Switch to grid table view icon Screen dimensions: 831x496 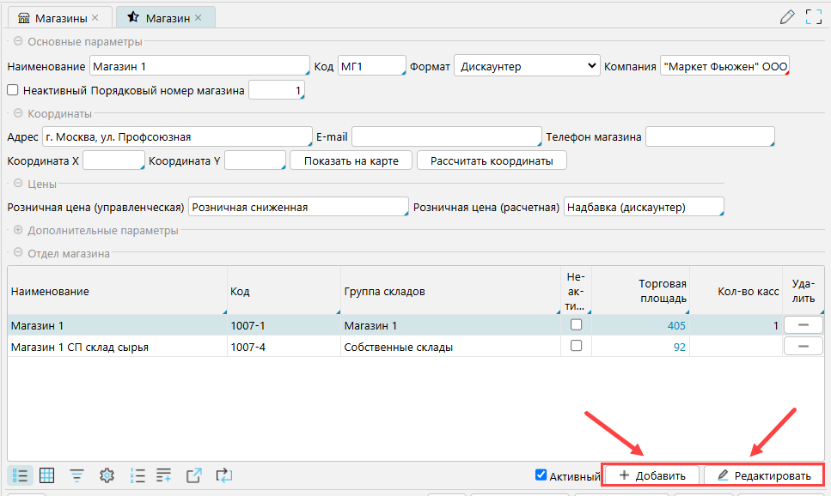(x=48, y=475)
